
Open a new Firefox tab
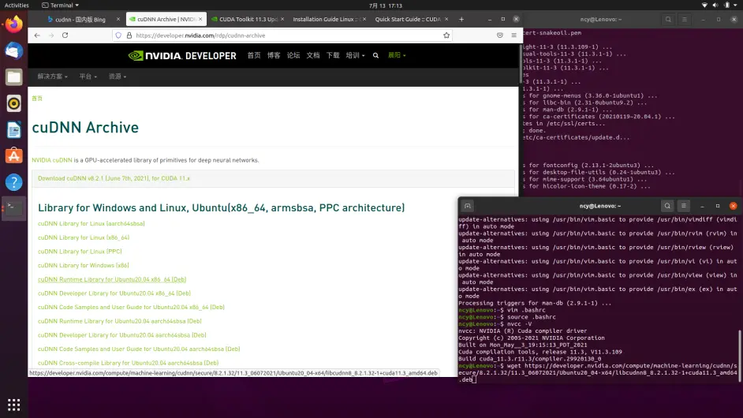pyautogui.click(x=461, y=19)
